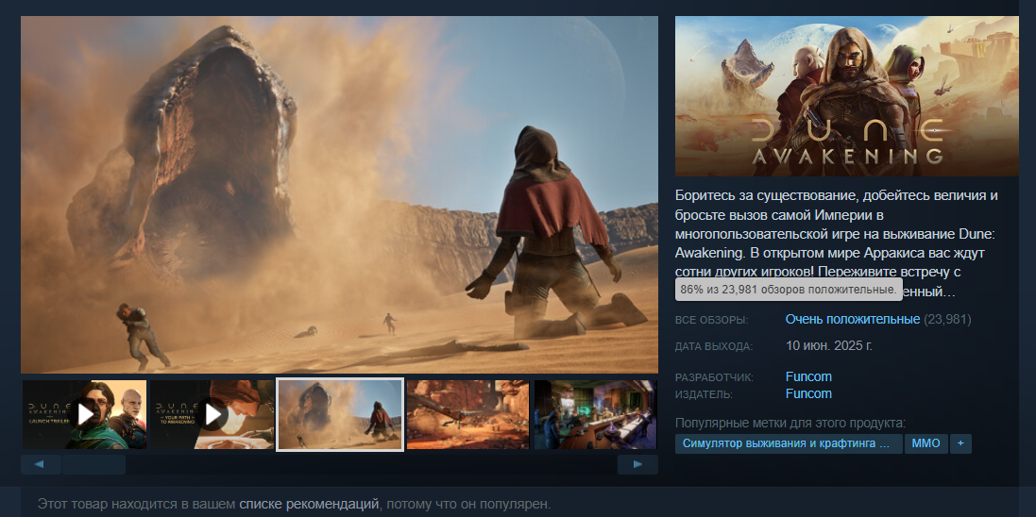Screen dimensions: 1036x517
Task: Click 'Популярные метки для этого продукта:' text
Action: 790,424
